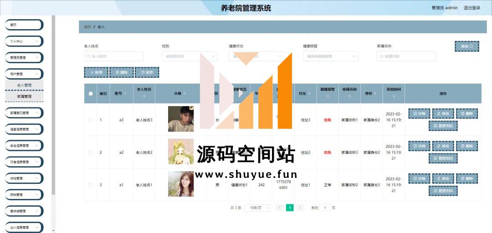
Task: Open the 10条/页 page size dropdown
Action: click(257, 208)
